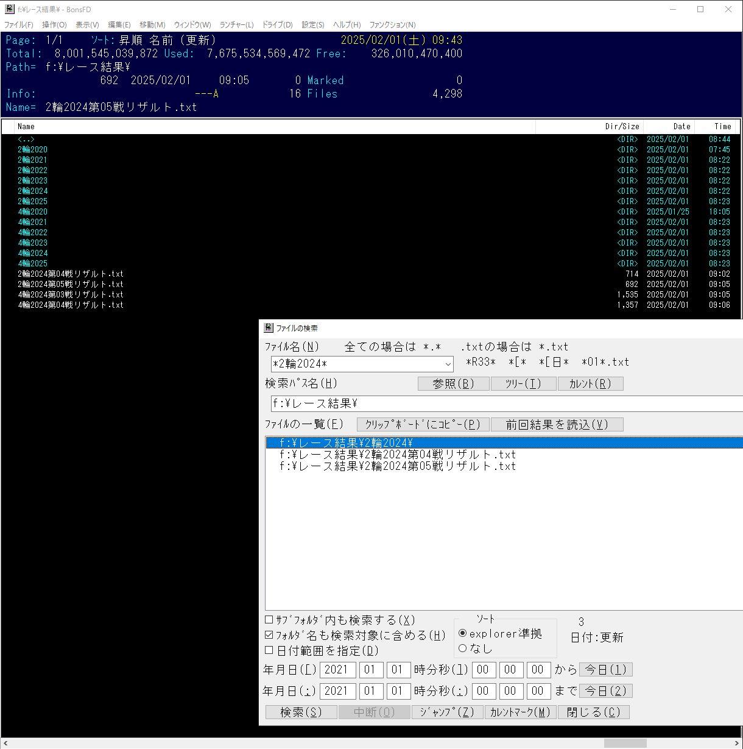Select the explorer準拠 sort radio button

click(x=463, y=634)
